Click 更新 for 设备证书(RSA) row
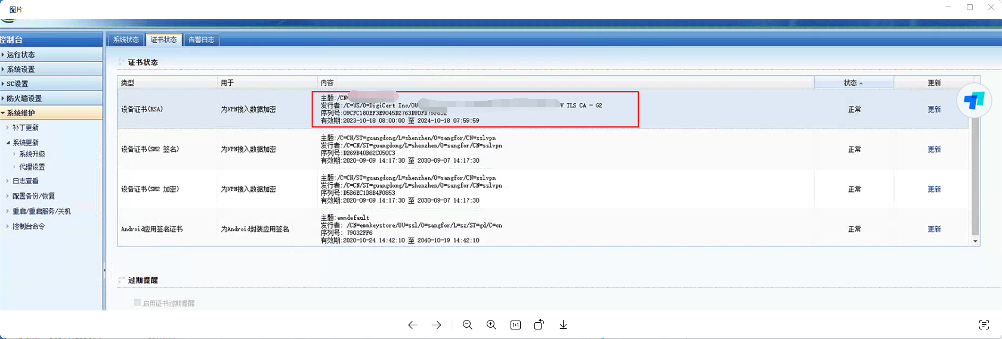This screenshot has height=339, width=1002. 934,110
